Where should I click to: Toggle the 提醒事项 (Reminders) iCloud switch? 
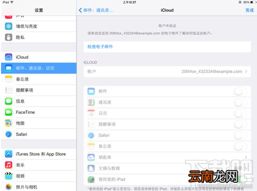tap(241, 124)
